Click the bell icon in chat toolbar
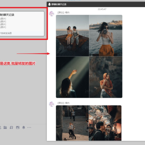 [24, 127]
